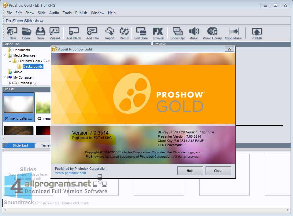Open the Music Library
The height and width of the screenshot is (216, 293).
212,33
